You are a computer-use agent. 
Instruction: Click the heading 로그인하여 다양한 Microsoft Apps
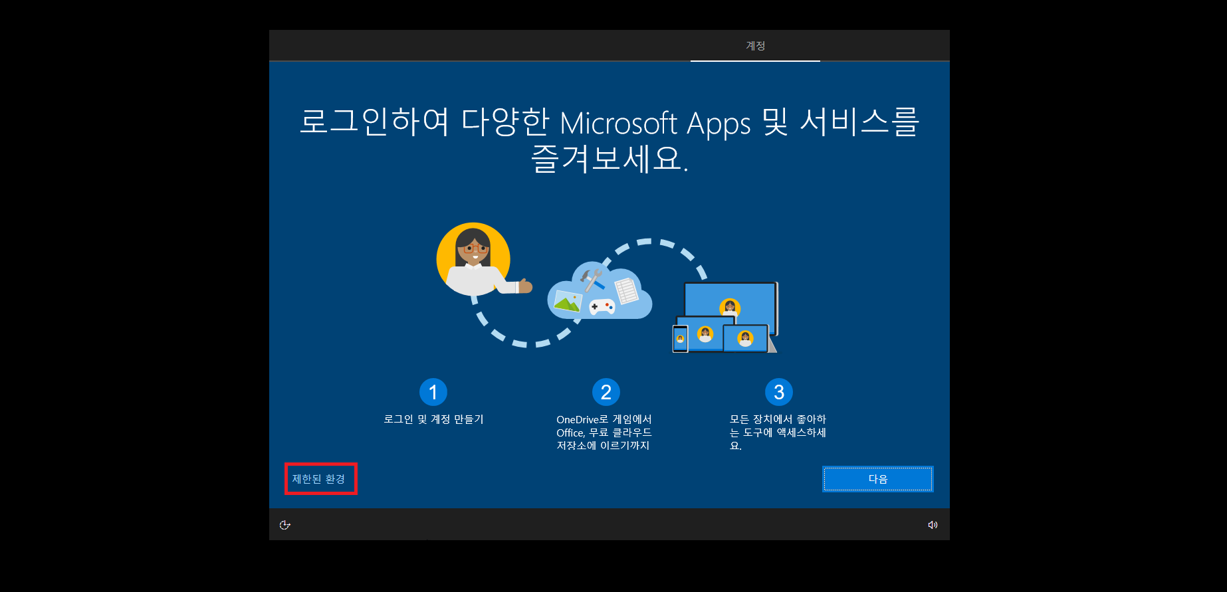[609, 140]
